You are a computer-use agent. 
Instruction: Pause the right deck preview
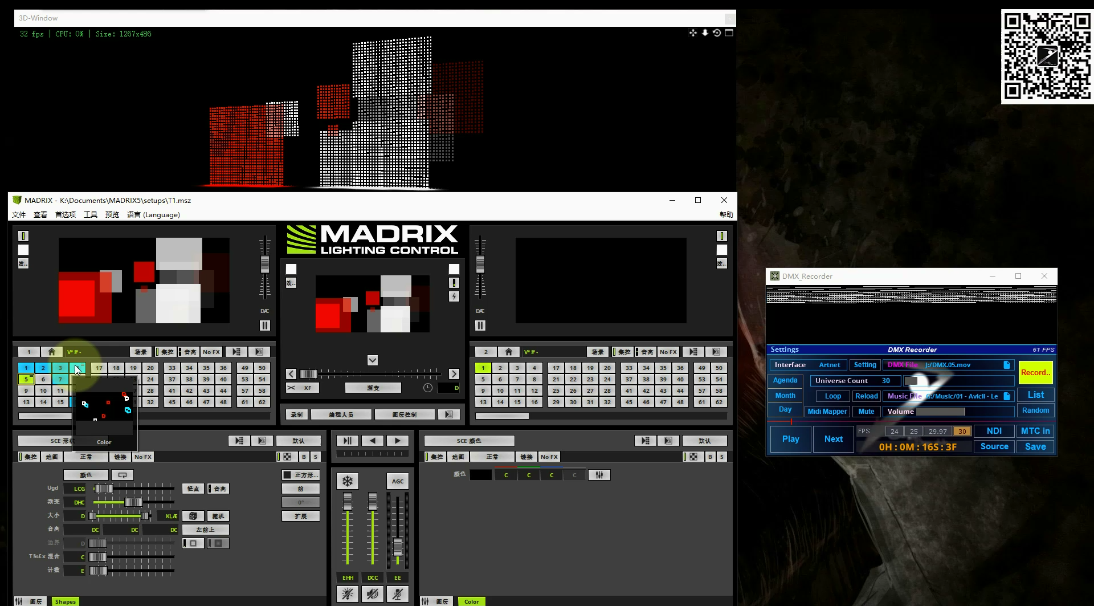[480, 326]
